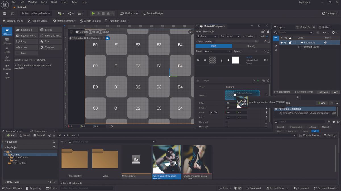Click the white Emissive Color swatch
This screenshot has width=341, height=191.
pyautogui.click(x=235, y=60)
